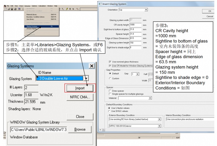Click the New file toolbar icon
The image size is (217, 146).
(6, 9)
